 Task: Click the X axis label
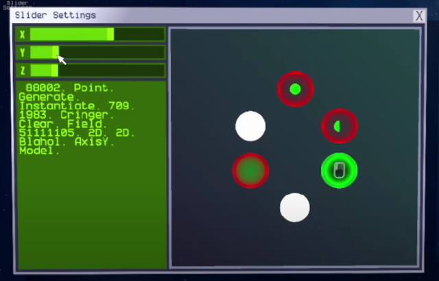pos(23,34)
